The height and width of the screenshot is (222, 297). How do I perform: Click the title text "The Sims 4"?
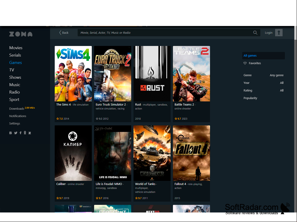[x=63, y=105]
